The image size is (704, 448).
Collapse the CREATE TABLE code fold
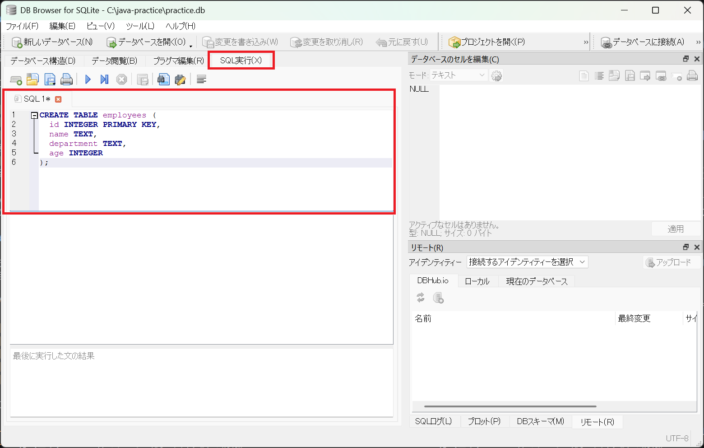pyautogui.click(x=34, y=115)
